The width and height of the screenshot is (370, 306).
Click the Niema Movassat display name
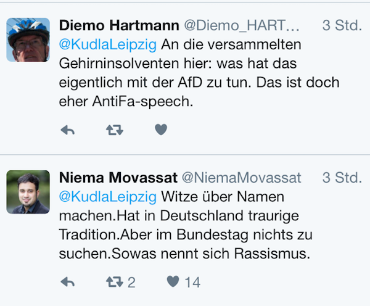[x=118, y=178]
